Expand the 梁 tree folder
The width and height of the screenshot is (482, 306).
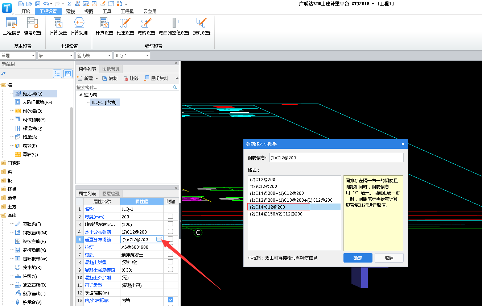click(x=3, y=172)
